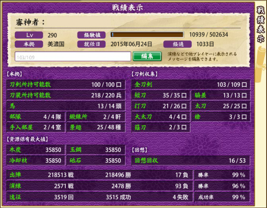
Task: Click the 槍 3 / 3口 cell
Action: coord(221,117)
